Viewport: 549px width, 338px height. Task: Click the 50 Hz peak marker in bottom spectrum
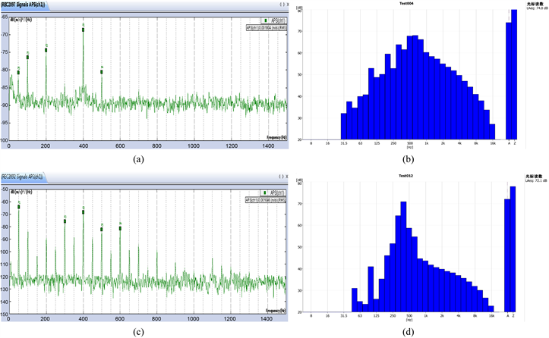coord(19,206)
